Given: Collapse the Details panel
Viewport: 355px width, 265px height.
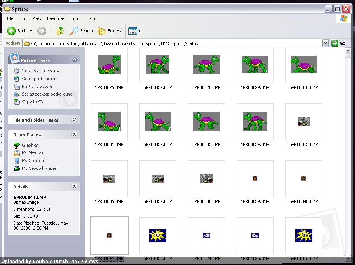Looking at the screenshot, I should pos(74,186).
